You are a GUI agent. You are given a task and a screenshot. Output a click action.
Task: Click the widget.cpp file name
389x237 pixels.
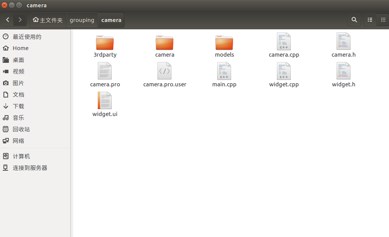tap(284, 84)
